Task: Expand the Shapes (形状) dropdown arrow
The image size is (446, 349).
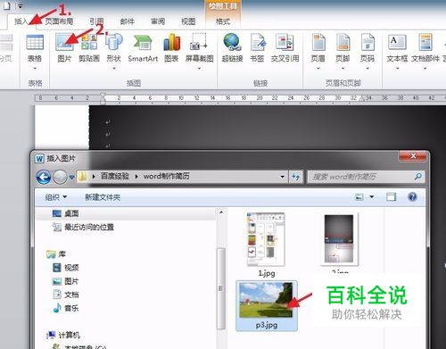Action: pyautogui.click(x=114, y=69)
